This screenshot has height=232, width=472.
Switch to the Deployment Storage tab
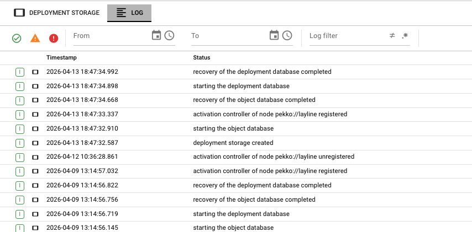pos(56,12)
